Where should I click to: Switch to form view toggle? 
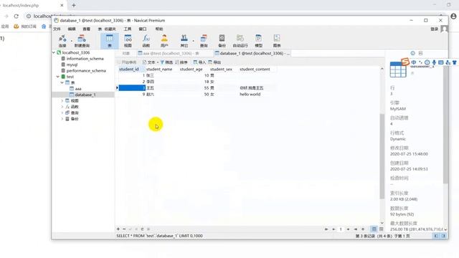[381, 229]
